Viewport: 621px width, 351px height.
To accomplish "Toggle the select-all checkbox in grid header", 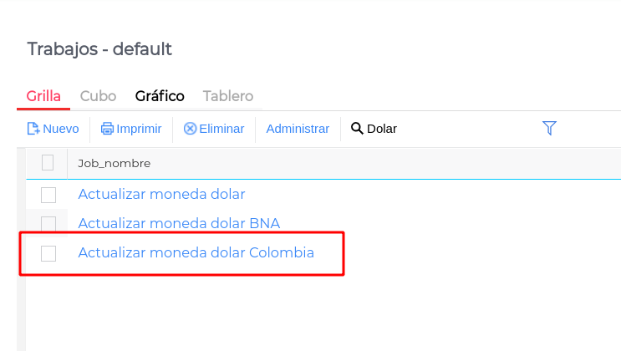I will (48, 163).
